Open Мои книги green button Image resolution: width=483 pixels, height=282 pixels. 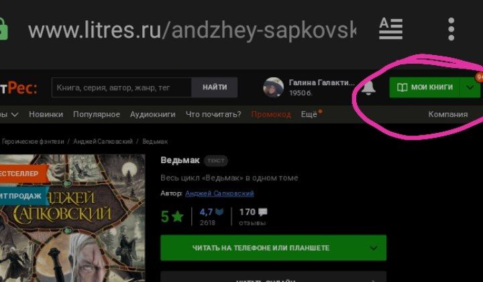[425, 87]
